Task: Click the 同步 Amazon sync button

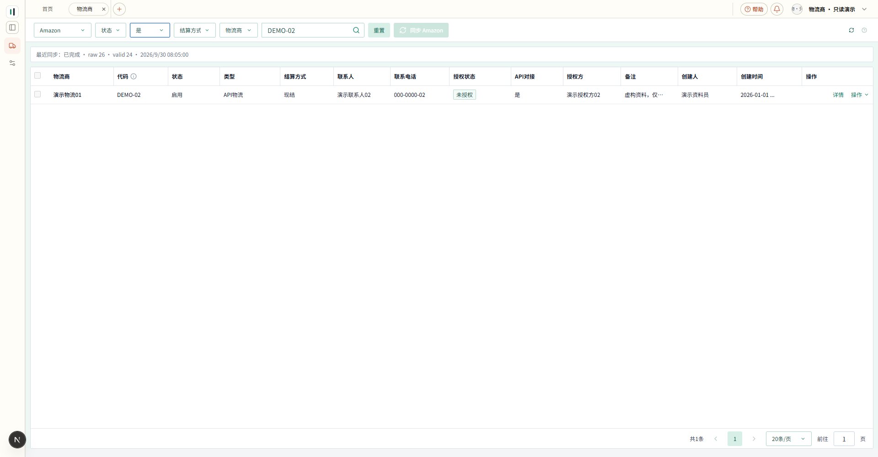Action: click(x=421, y=30)
